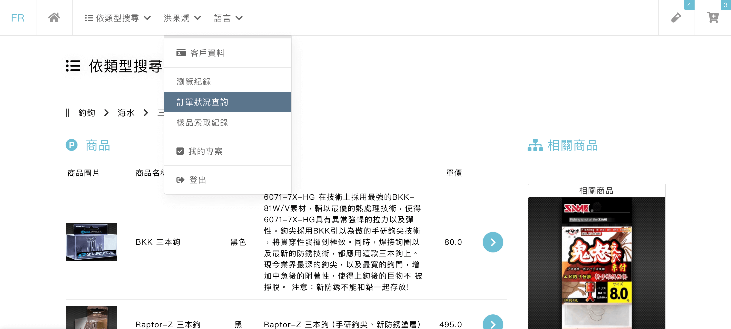Viewport: 731px width, 329px height.
Task: Click the BKK 三本鉤 product thumbnail
Action: tap(91, 242)
